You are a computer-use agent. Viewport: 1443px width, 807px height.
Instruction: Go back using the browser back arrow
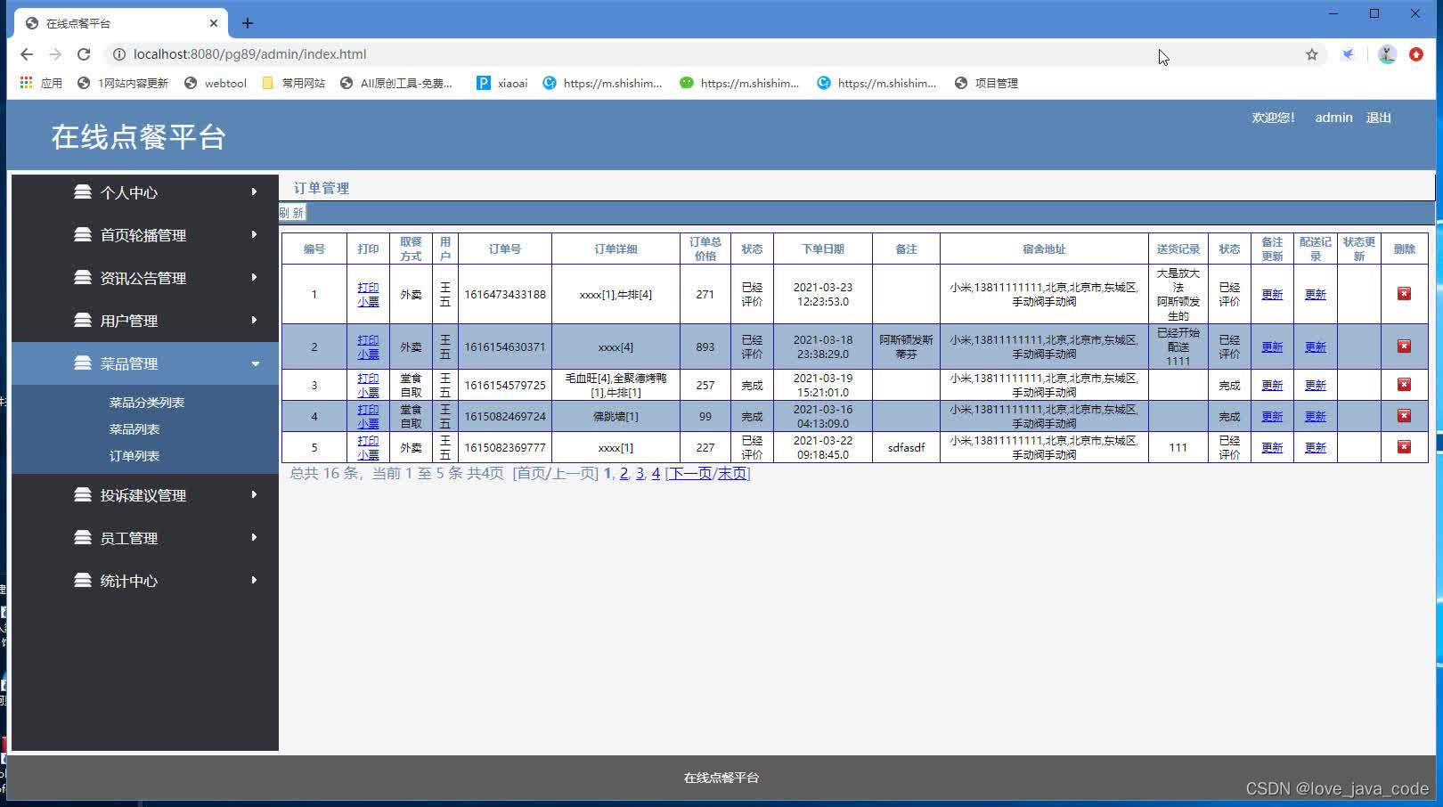[x=27, y=54]
